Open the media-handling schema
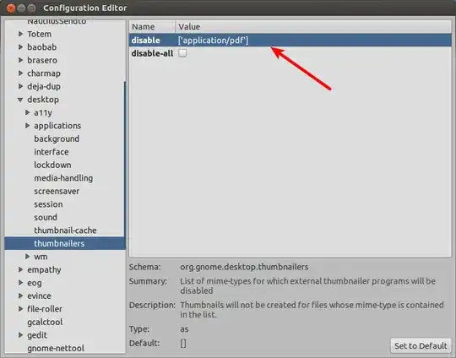Screen dimensions: 456x358 point(63,178)
